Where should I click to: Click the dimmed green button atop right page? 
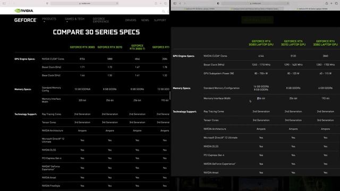257,20
